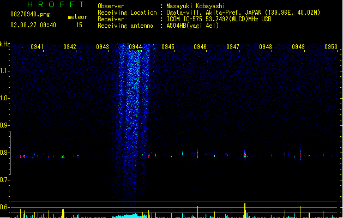Click the meteor count value 15
The image size is (343, 218).
coord(79,25)
